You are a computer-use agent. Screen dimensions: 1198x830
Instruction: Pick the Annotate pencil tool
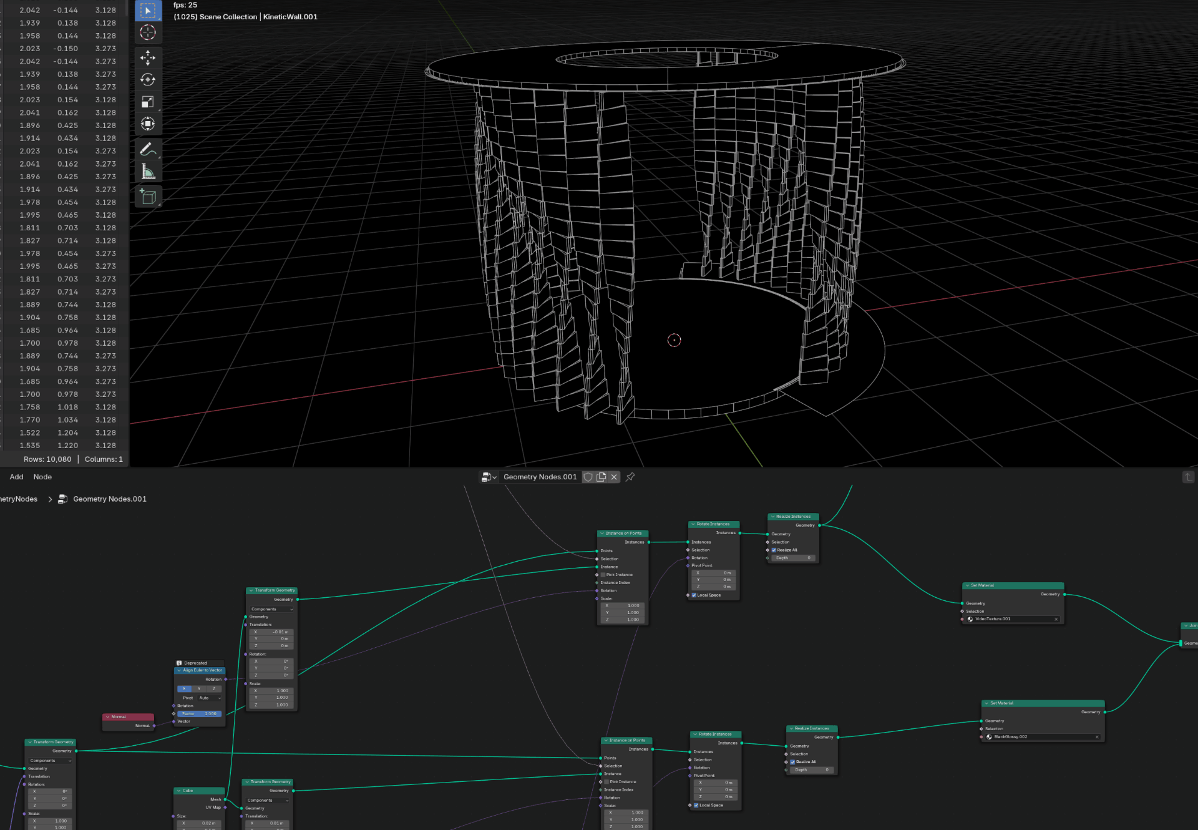tap(148, 149)
